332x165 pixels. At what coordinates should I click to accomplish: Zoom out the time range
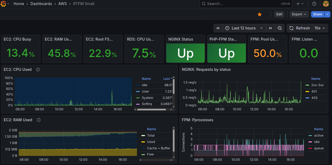280,28
